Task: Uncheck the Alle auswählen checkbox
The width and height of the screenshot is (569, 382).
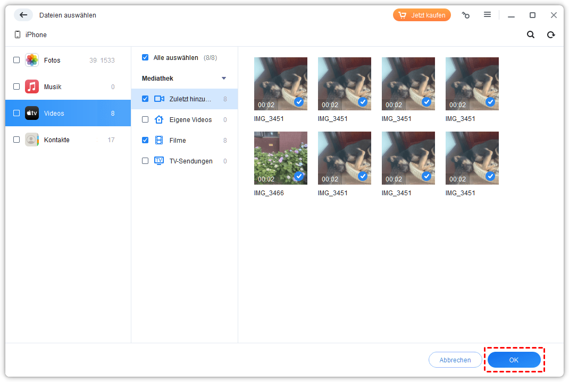Action: coord(145,57)
